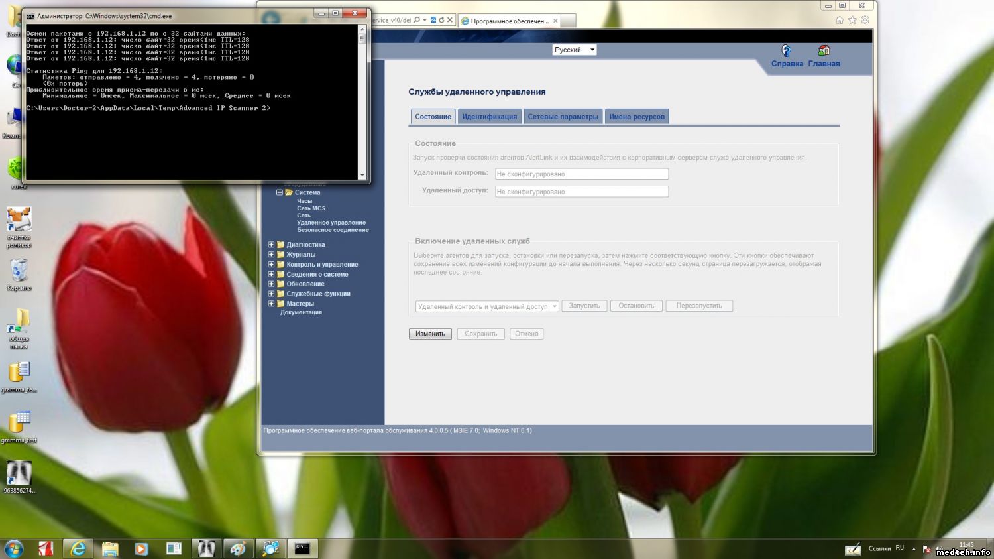The image size is (994, 559).
Task: Expand the Диагностика tree folder
Action: click(x=271, y=245)
